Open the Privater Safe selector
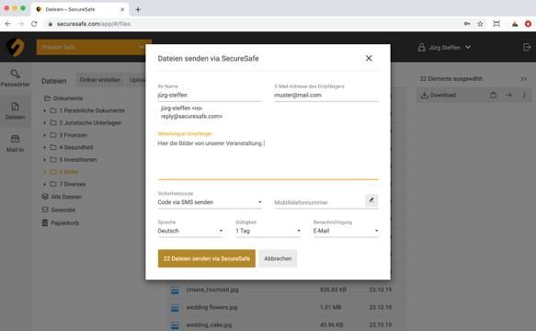Viewport: 536px width, 331px height. tap(93, 47)
